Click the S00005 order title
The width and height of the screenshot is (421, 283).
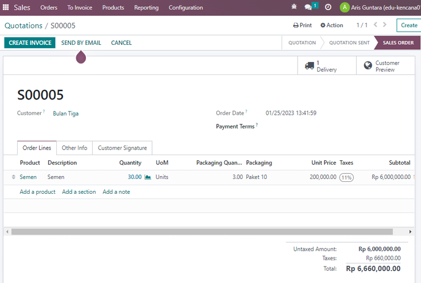pos(40,95)
